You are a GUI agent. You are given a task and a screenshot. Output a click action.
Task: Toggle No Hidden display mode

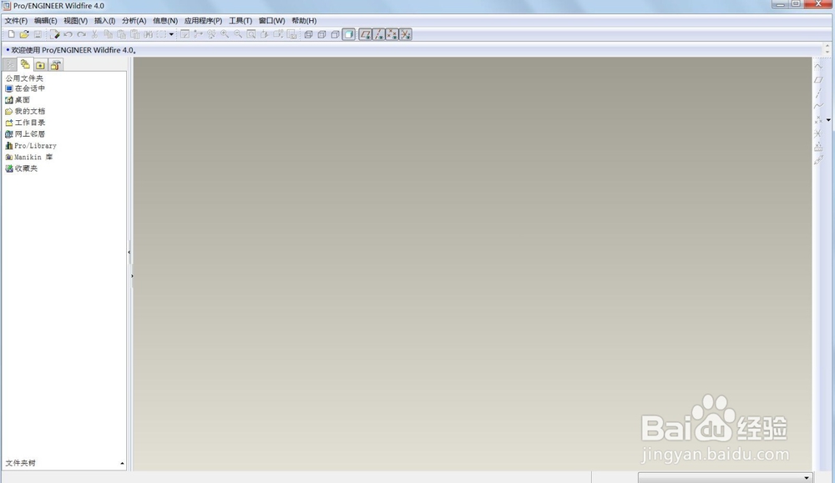tap(335, 34)
